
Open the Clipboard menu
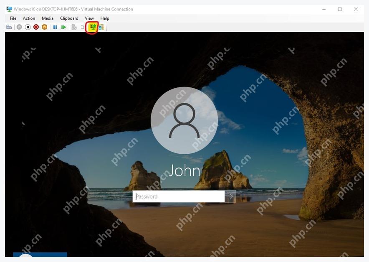[69, 18]
